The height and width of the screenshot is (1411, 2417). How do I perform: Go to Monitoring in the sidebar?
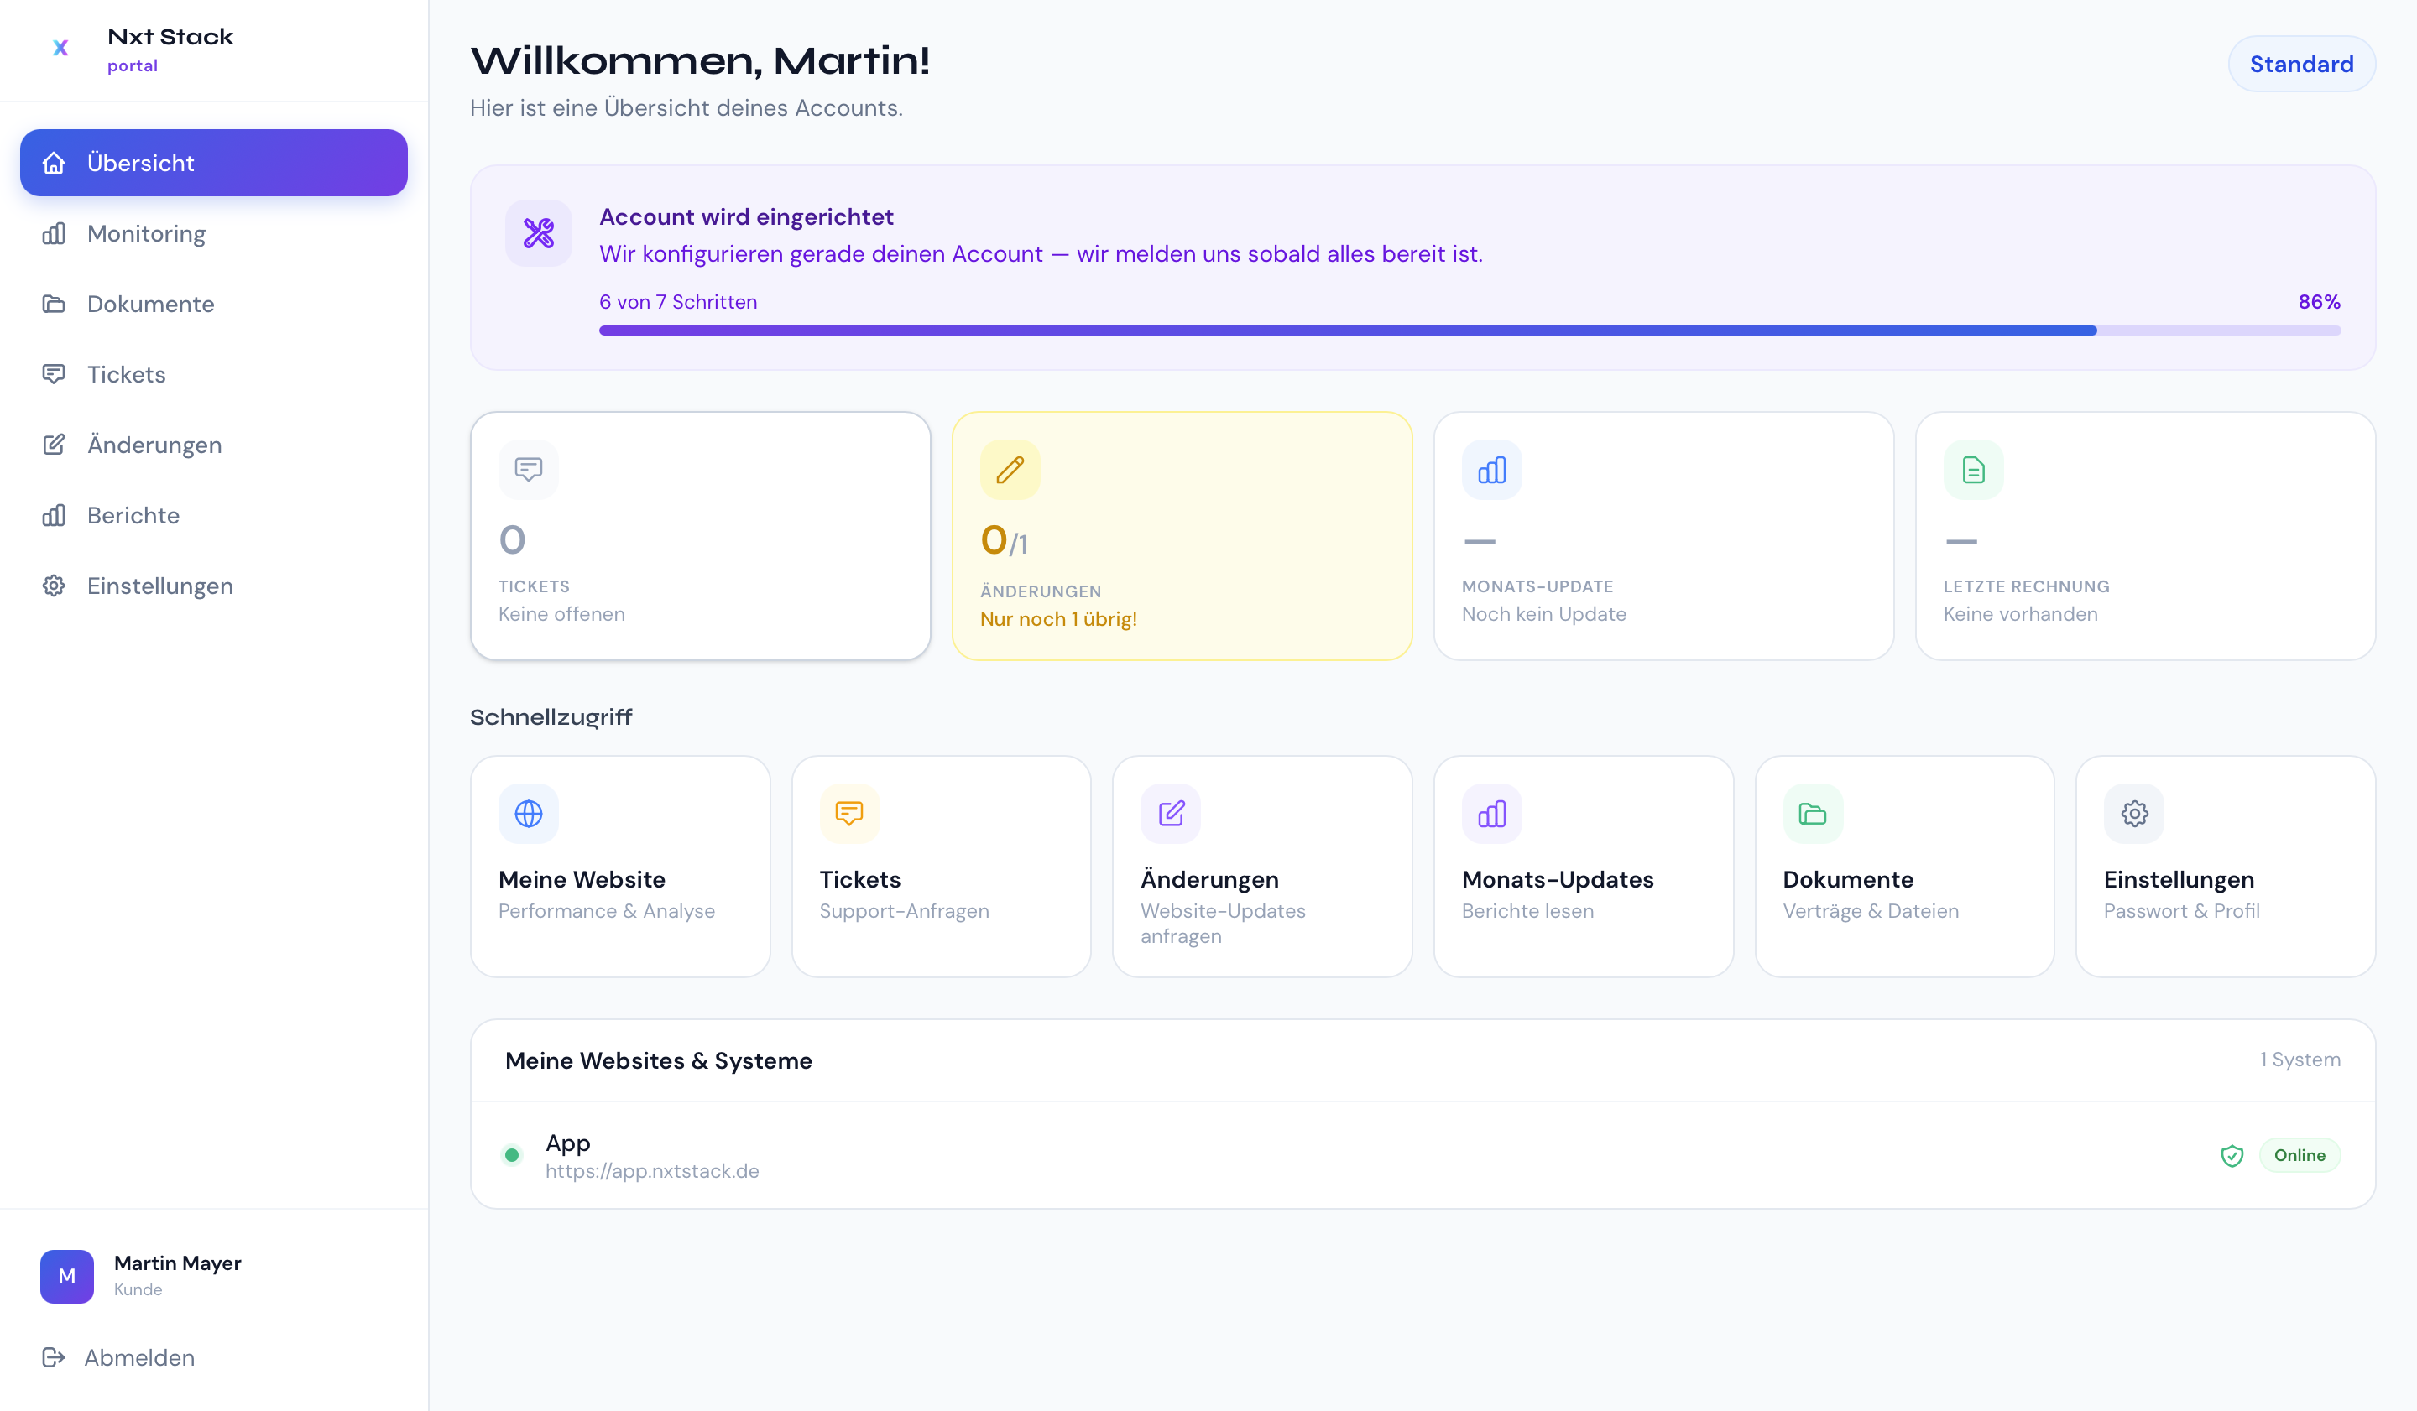tap(214, 234)
